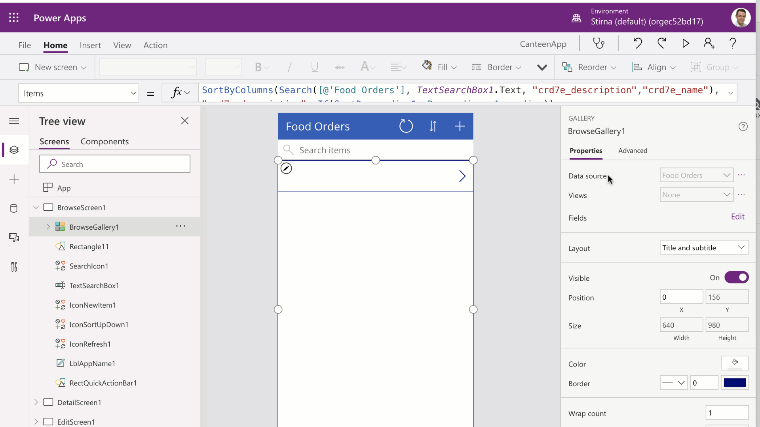Switch to the Advanced tab

click(633, 151)
